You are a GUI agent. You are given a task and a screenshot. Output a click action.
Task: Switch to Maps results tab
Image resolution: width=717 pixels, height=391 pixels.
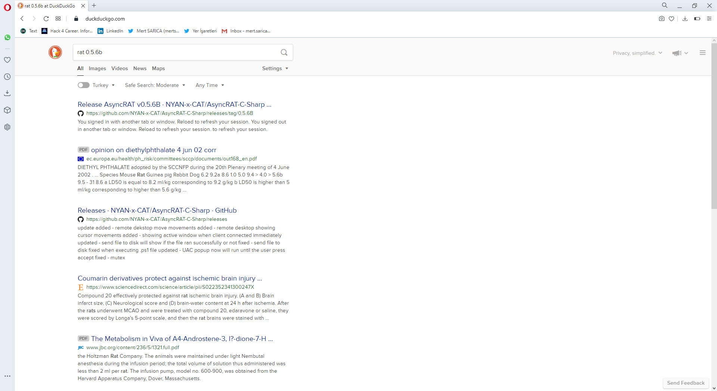[x=158, y=68]
